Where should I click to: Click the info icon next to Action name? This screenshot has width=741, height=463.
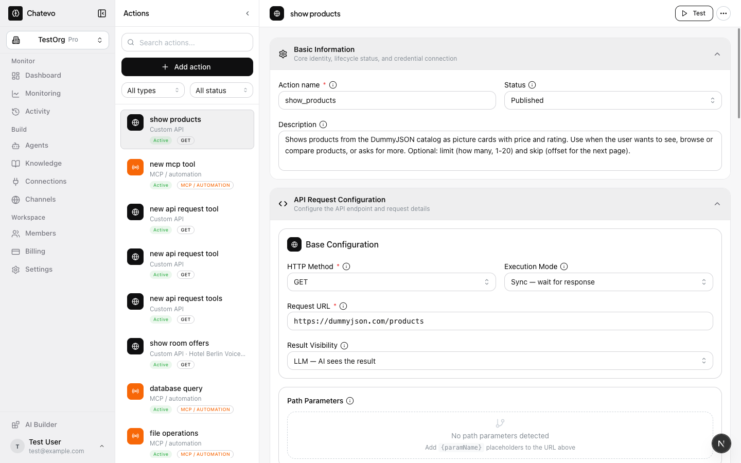pos(333,85)
